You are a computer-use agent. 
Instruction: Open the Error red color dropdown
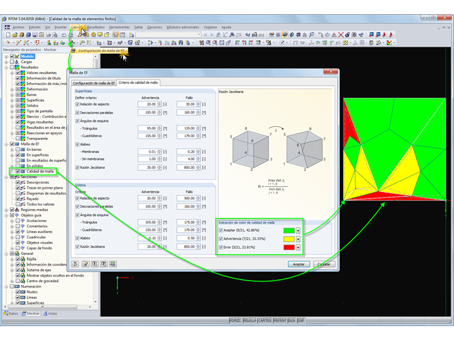298,247
